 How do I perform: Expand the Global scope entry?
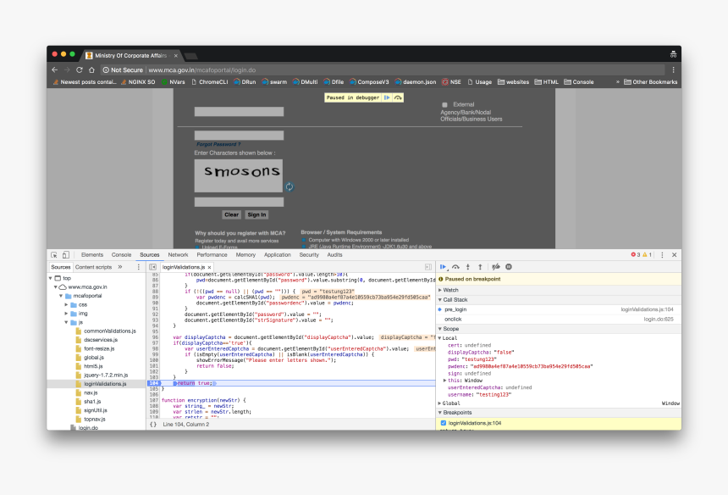tap(440, 403)
